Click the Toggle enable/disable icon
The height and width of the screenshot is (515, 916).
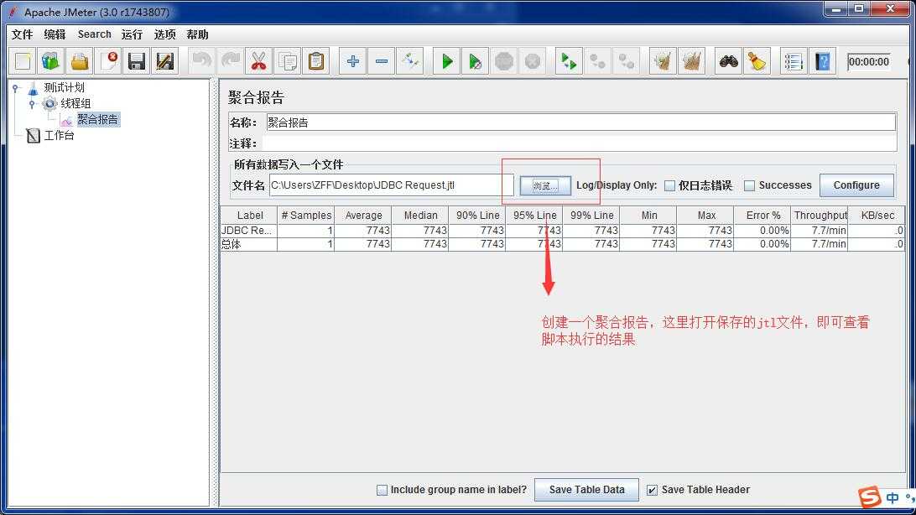point(410,60)
